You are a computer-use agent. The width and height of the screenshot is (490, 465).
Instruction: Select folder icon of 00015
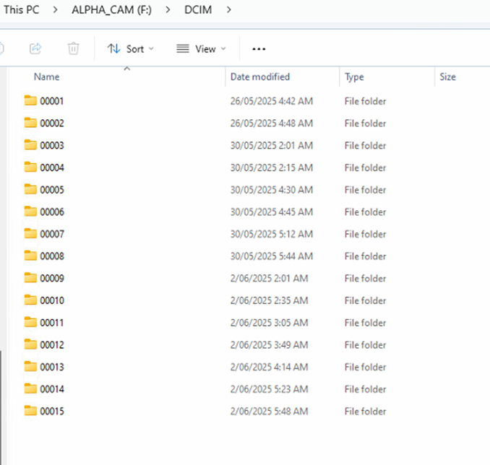click(30, 411)
